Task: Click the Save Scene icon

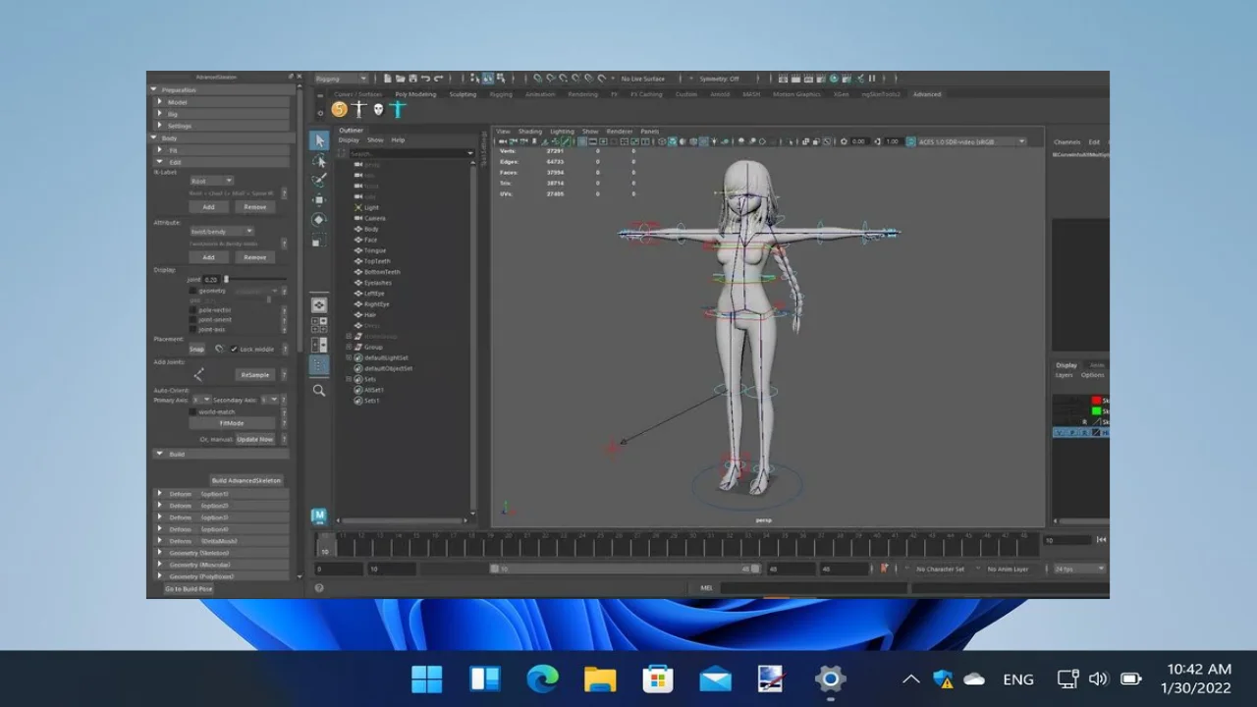Action: point(413,79)
